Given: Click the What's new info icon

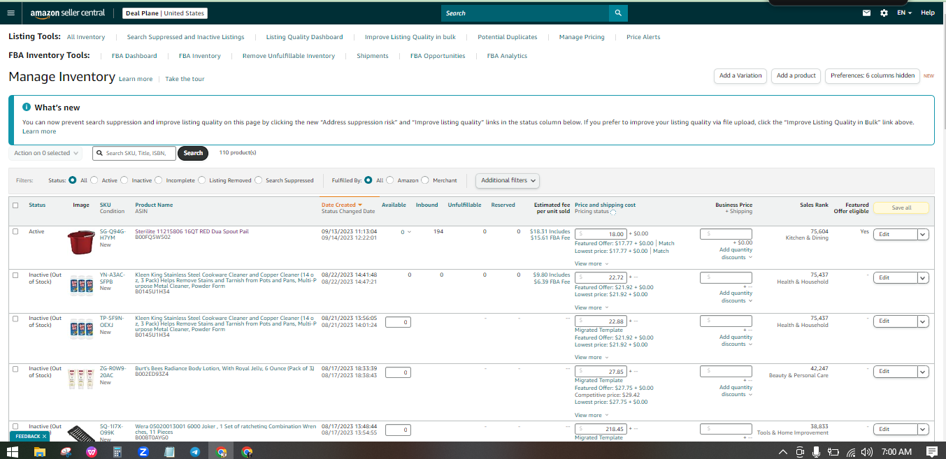Looking at the screenshot, I should point(27,107).
